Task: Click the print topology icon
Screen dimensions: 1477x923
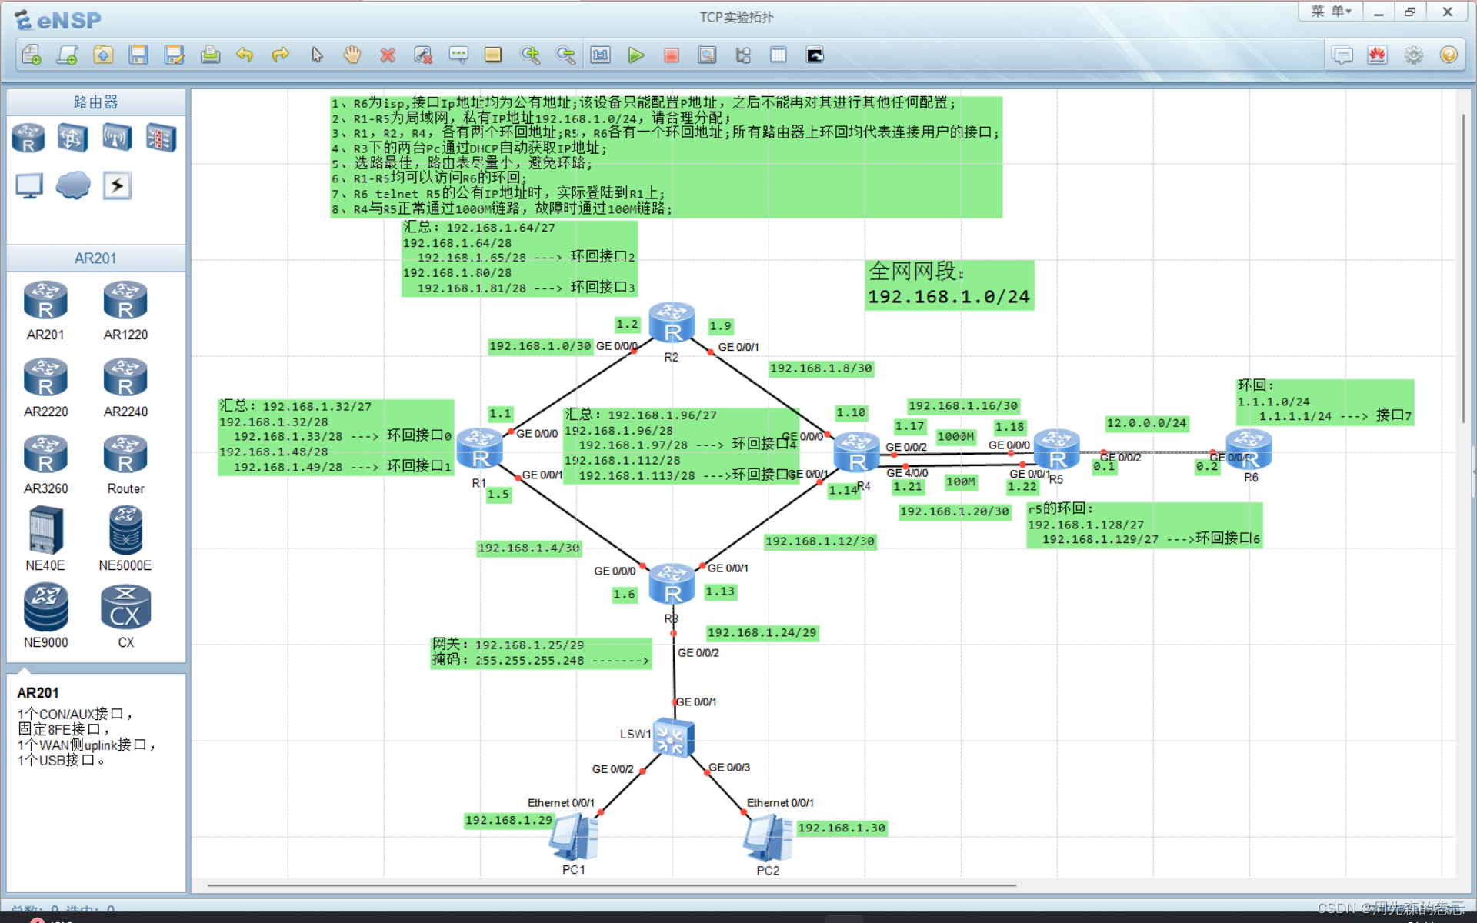Action: [210, 55]
